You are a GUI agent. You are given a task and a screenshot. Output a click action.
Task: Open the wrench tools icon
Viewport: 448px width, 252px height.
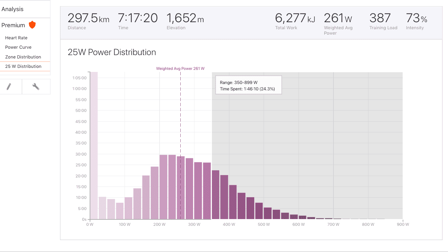(36, 87)
